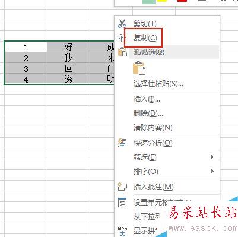Click the wén phonetic guide icon

(x=122, y=231)
